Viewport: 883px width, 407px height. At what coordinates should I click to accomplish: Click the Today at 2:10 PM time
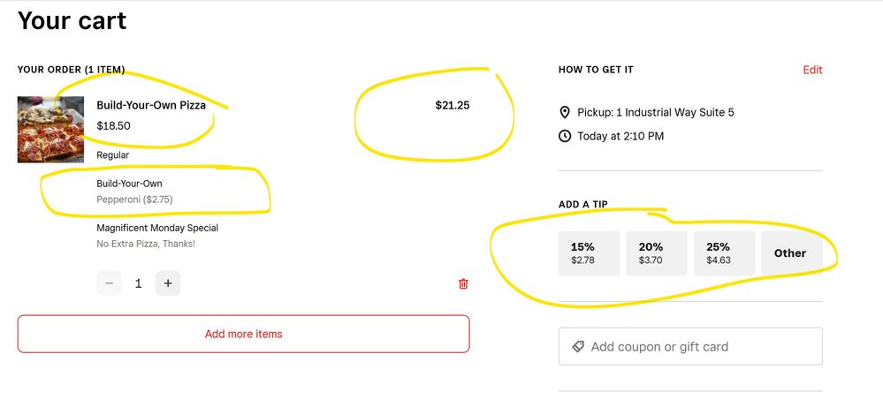620,136
